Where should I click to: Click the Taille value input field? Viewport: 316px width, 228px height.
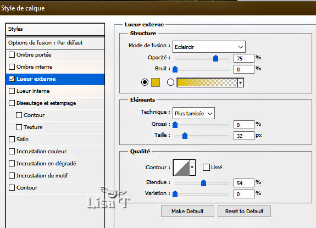point(244,136)
